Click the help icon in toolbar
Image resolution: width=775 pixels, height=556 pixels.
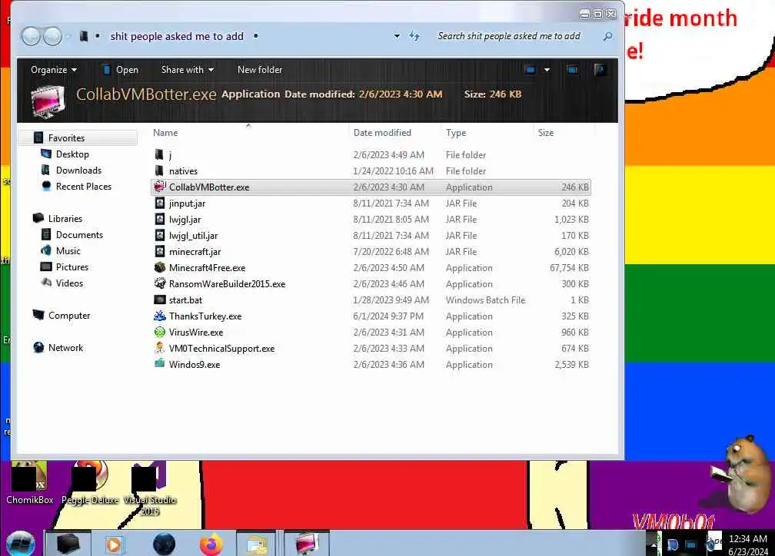point(600,70)
